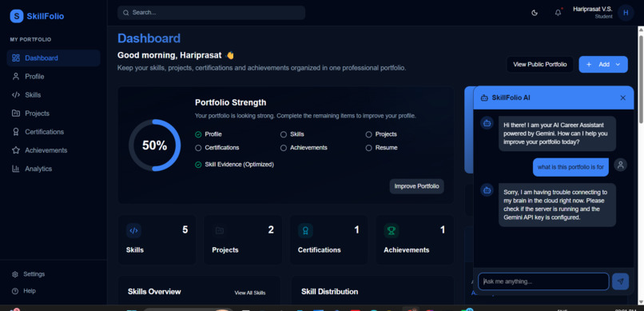This screenshot has width=644, height=311.
Task: Click Skill Evidence (Optimized) check icon
Action: click(198, 165)
